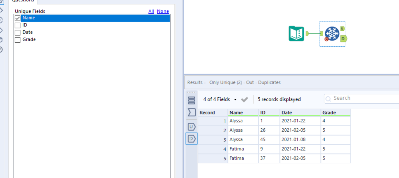The height and width of the screenshot is (178, 399).
Task: Show the D anchor output in Results sidebar
Action: click(191, 139)
